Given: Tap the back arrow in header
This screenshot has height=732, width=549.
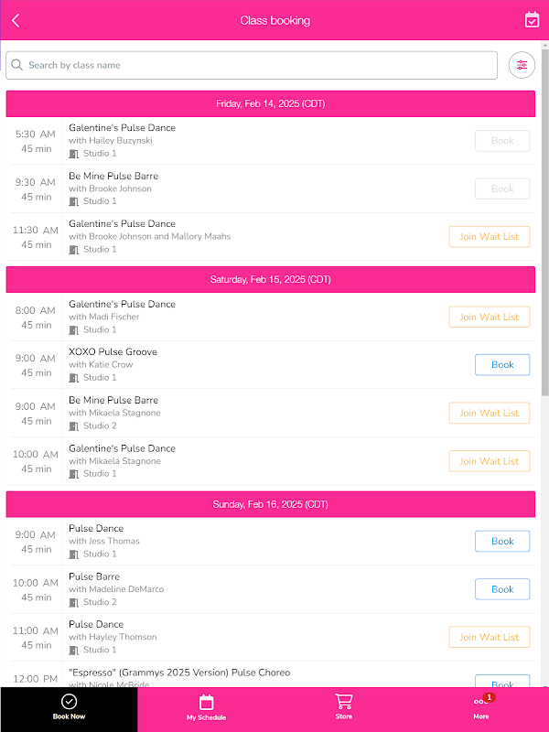Looking at the screenshot, I should [x=16, y=20].
